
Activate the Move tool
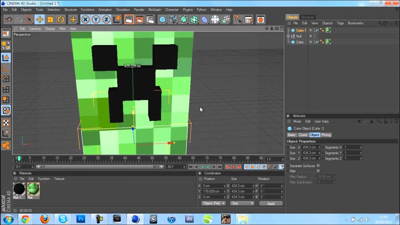(40, 20)
